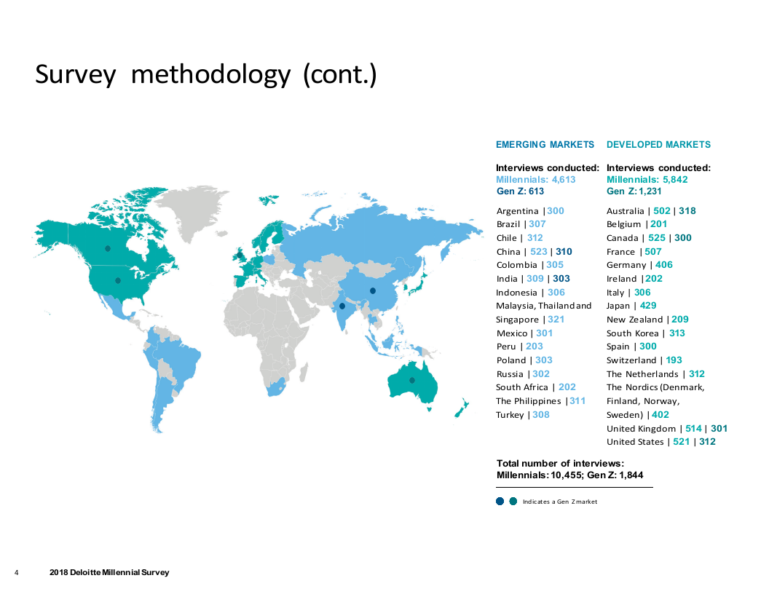The image size is (769, 594).
Task: Click the Gen Z dot on Canada
Action: click(x=108, y=248)
